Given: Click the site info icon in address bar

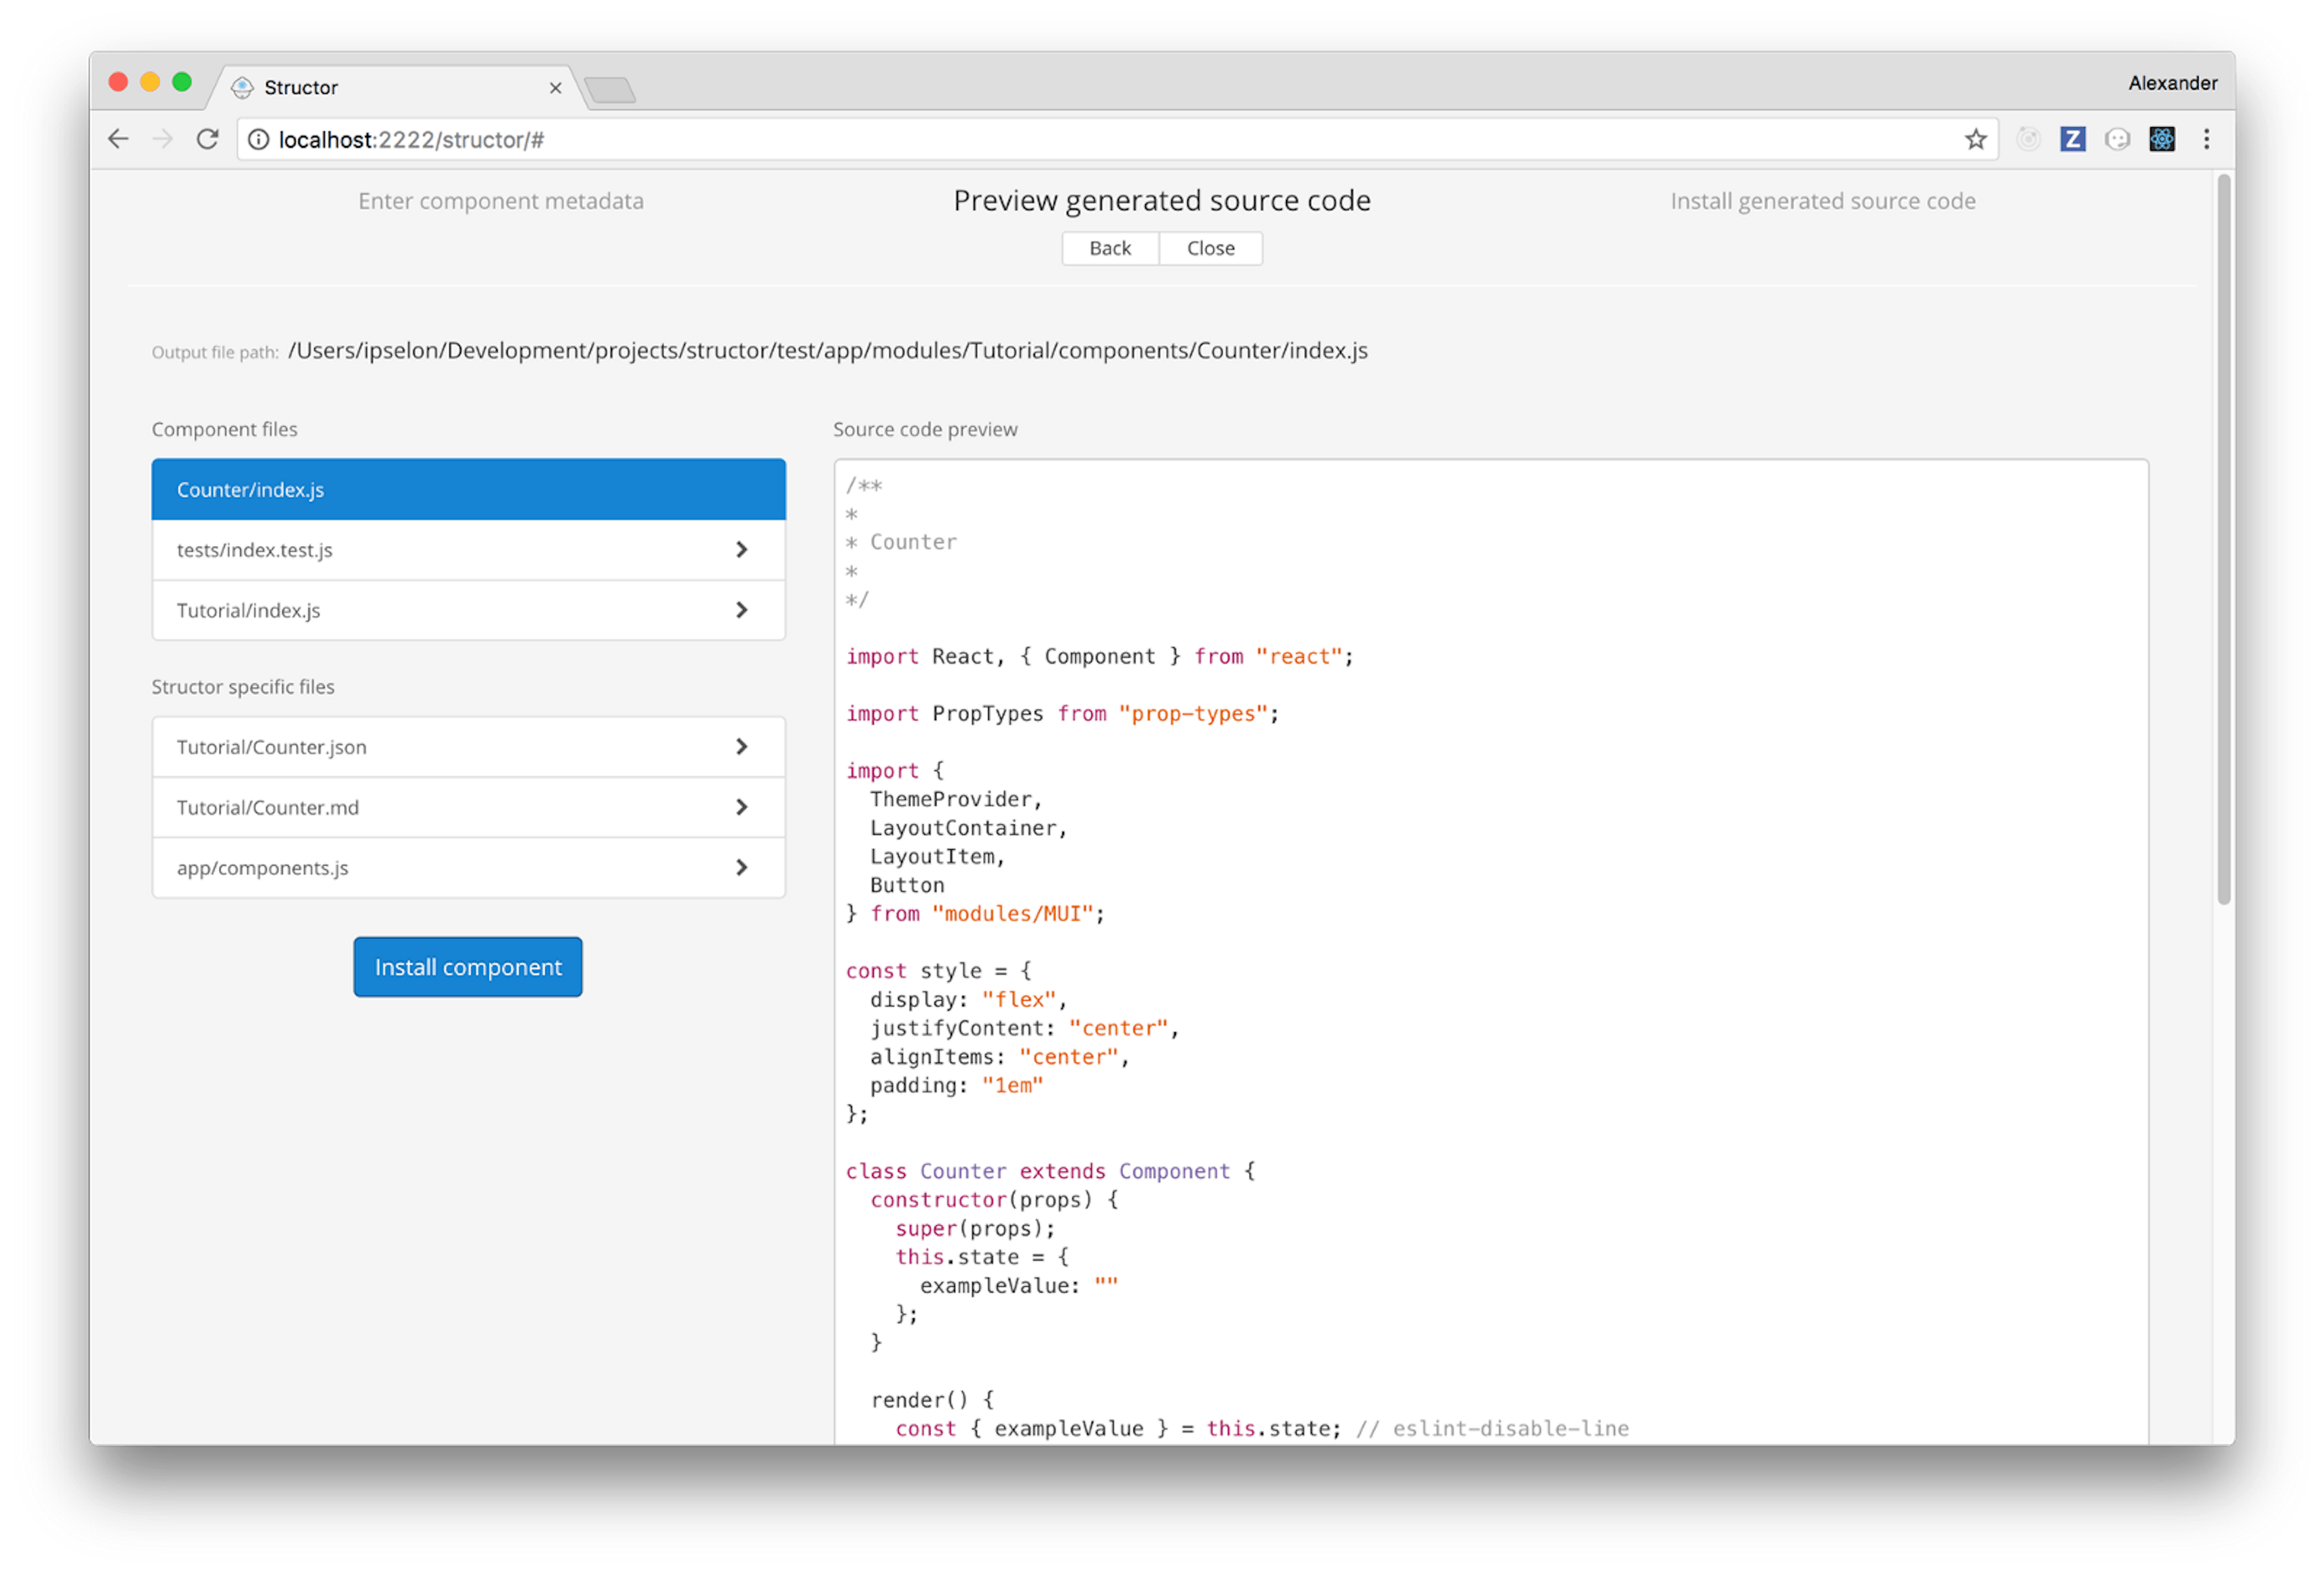Looking at the screenshot, I should pyautogui.click(x=259, y=139).
